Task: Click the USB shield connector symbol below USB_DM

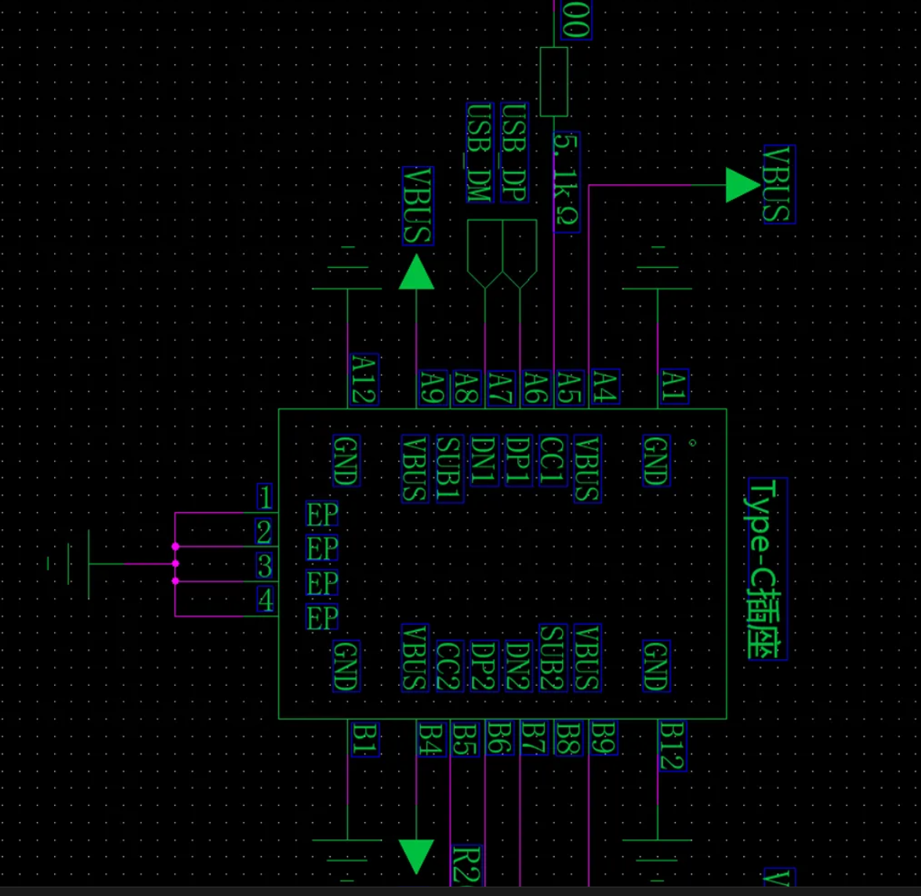Action: 502,251
